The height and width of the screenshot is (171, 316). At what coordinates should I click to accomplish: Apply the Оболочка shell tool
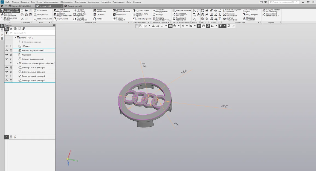pyautogui.click(x=119, y=15)
